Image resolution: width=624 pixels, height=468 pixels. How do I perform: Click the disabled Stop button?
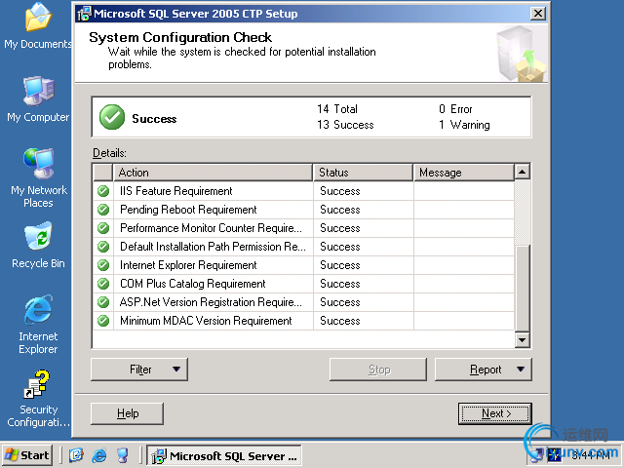[378, 370]
